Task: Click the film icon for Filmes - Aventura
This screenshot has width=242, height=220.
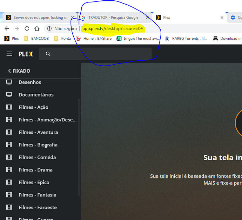Action: tap(9, 132)
